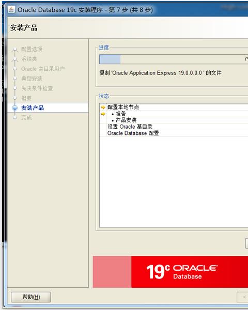248x310 pixels.
Task: Select the 完成 step in the sidebar
Action: click(26, 118)
